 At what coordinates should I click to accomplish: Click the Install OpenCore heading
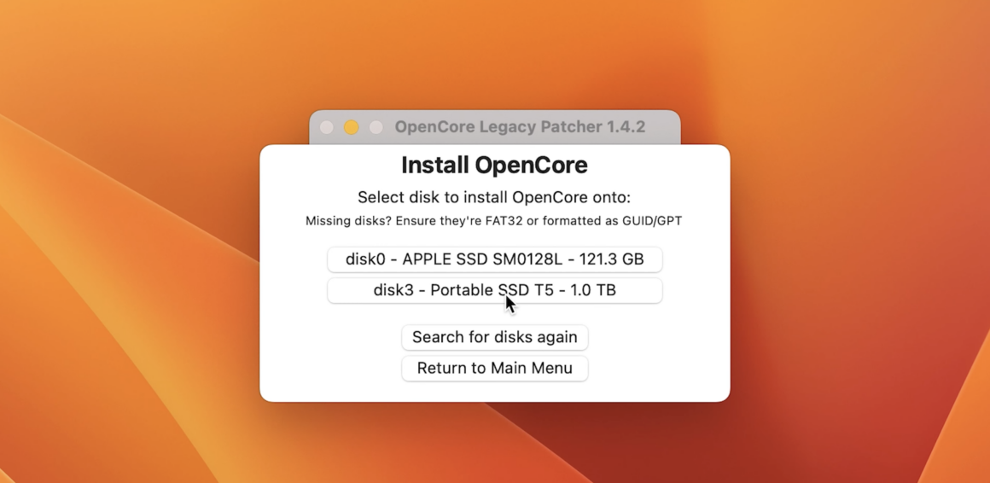pos(494,166)
